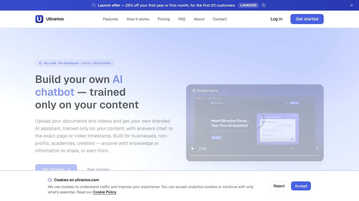Enter fullscreen for the demo video
Viewport: 359px width, 201px height.
click(x=305, y=149)
